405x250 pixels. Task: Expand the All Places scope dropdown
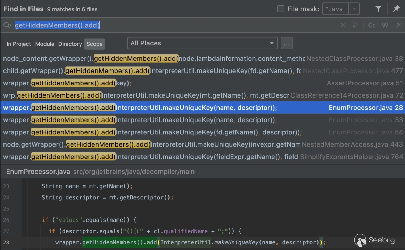point(271,43)
